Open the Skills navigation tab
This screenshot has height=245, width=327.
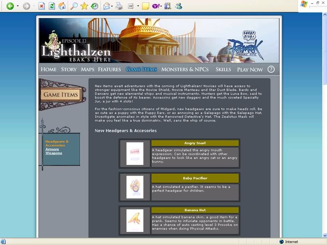223,69
